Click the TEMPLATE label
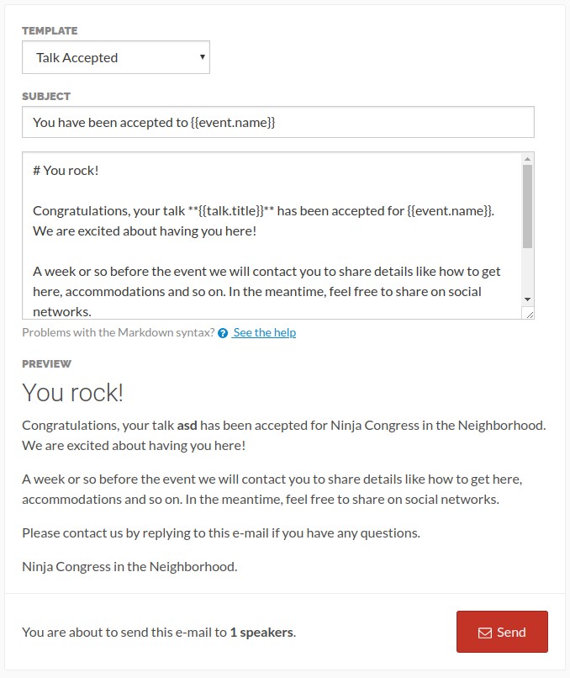 tap(50, 30)
